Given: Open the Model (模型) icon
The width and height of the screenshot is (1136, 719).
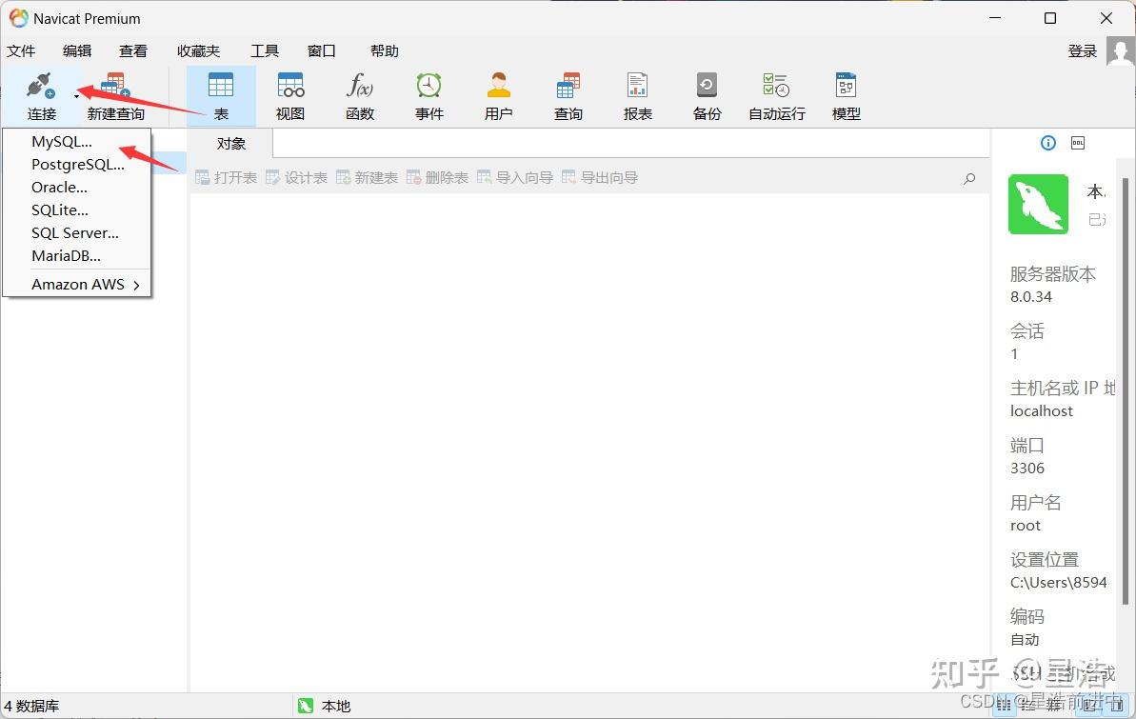Looking at the screenshot, I should click(846, 86).
